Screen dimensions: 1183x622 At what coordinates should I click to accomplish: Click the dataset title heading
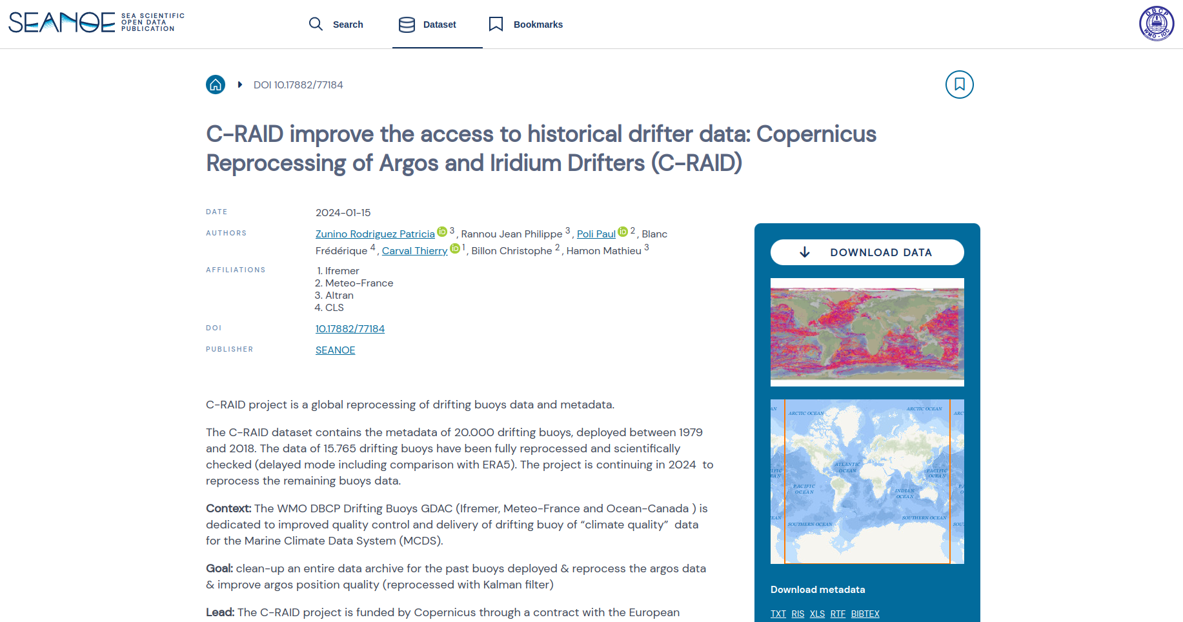coord(541,148)
